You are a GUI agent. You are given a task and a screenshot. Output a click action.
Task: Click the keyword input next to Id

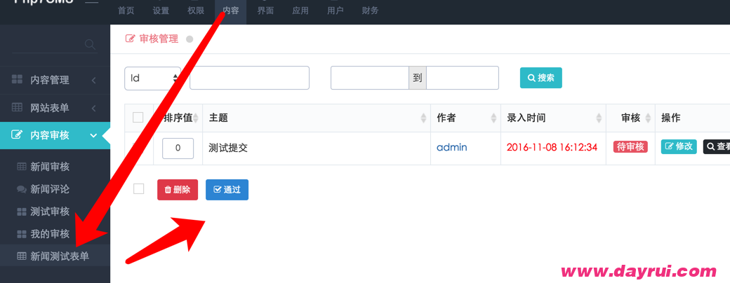pyautogui.click(x=250, y=78)
